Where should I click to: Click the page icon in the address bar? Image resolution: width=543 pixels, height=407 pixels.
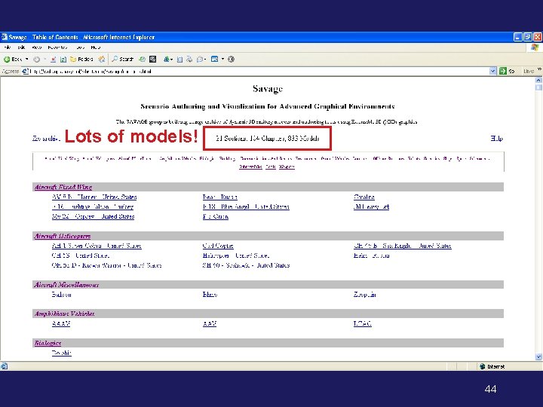coord(25,72)
